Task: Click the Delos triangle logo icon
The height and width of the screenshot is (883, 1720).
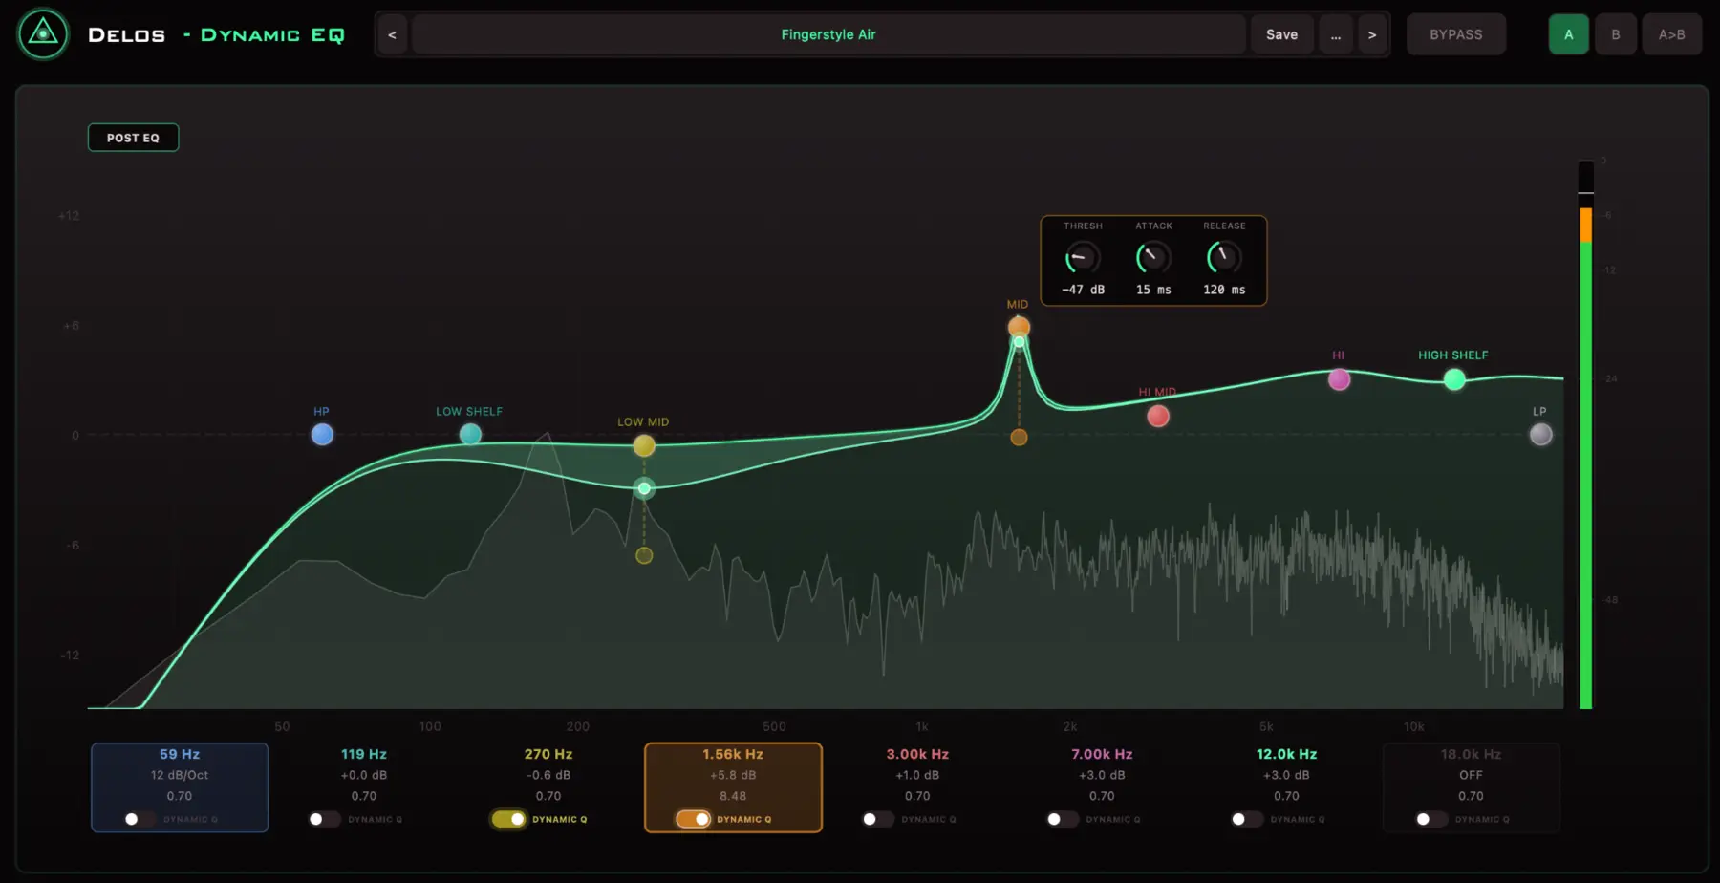Action: (43, 34)
